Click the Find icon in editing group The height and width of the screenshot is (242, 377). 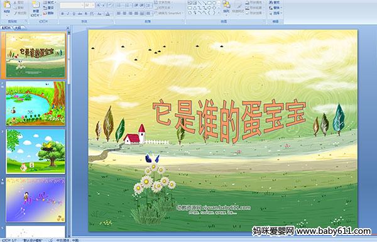275,3
